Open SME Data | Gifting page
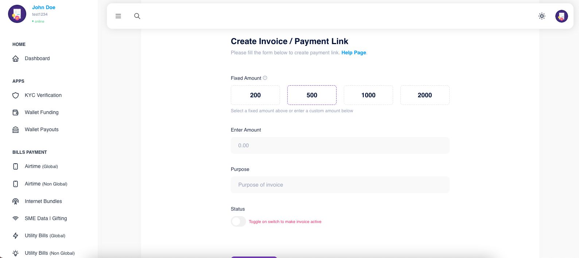 click(46, 218)
